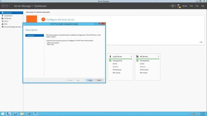Open Performance in All Servers tile
This screenshot has width=207, height=116.
144,70
